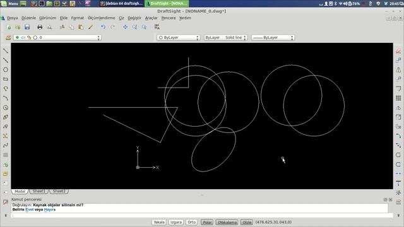
Task: Open the ByLayer line weight dropdown
Action: (x=273, y=38)
